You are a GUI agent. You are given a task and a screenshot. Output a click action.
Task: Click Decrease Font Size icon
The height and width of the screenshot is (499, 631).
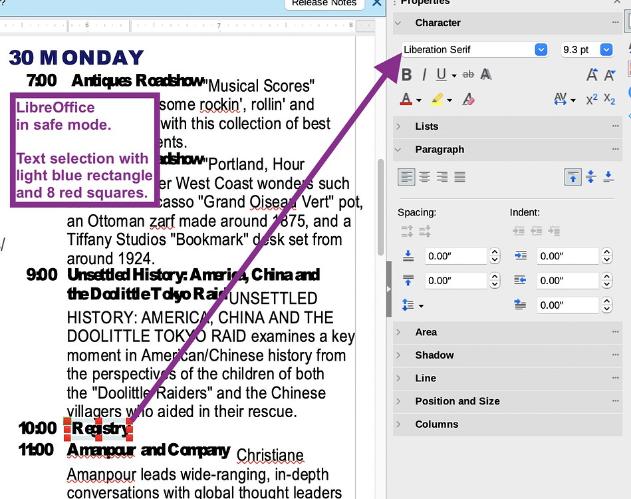(x=610, y=75)
